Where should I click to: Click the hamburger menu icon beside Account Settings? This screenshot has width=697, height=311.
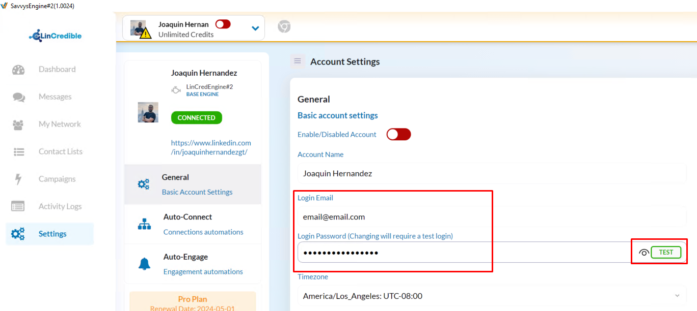point(298,61)
